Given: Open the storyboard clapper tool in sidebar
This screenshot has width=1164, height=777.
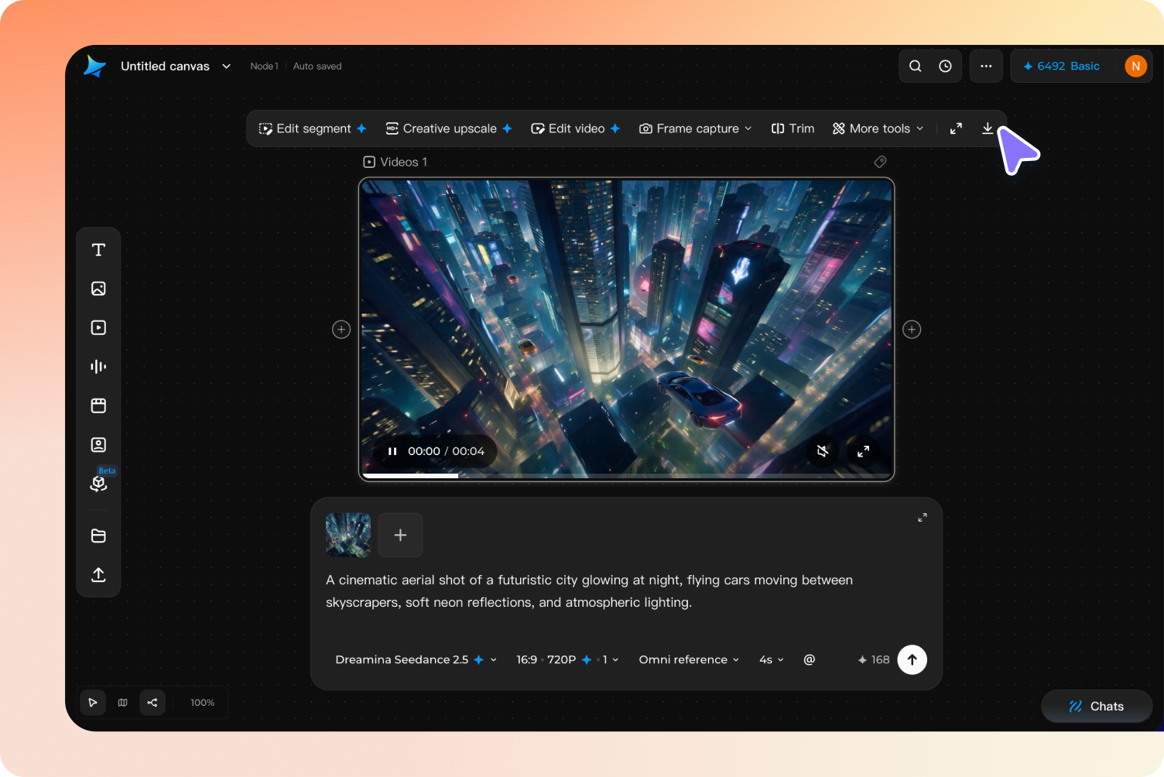Looking at the screenshot, I should (x=98, y=406).
